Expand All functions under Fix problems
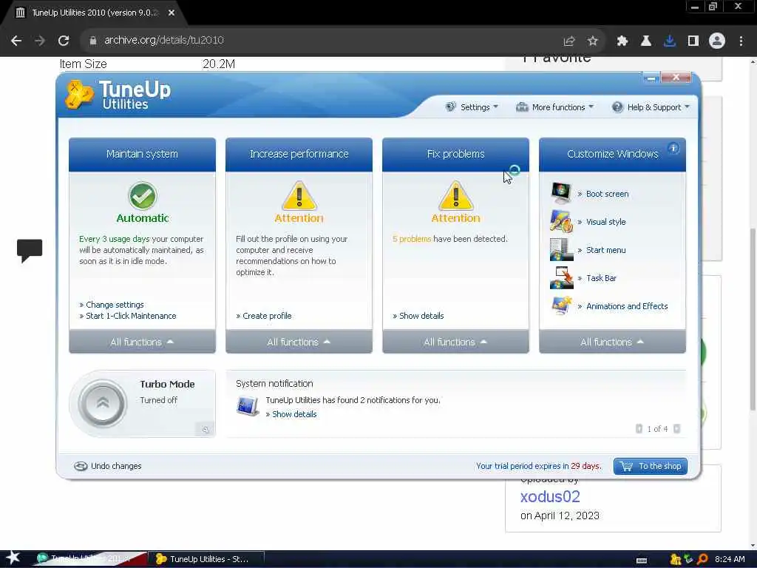Screen dimensions: 757x568 coord(455,342)
